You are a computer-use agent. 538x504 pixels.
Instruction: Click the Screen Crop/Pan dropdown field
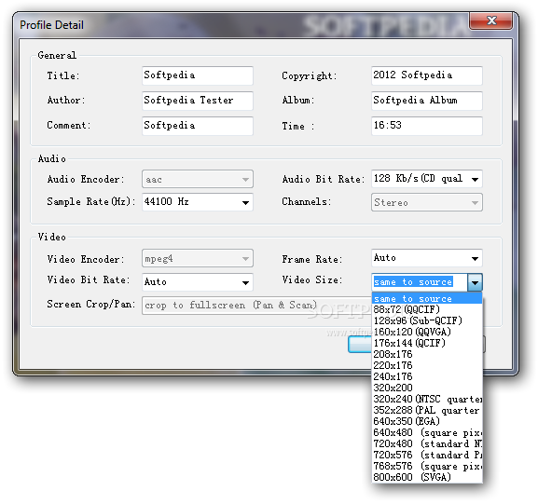[x=256, y=306]
